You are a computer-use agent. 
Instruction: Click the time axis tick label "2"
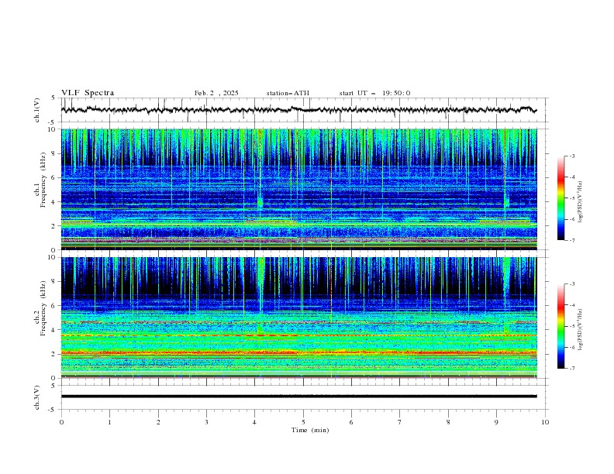pos(158,422)
